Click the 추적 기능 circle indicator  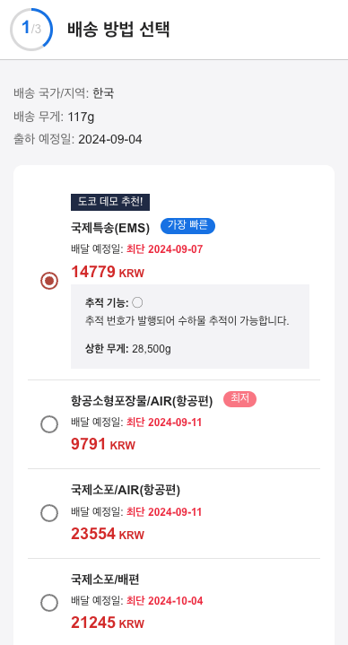[x=138, y=302]
